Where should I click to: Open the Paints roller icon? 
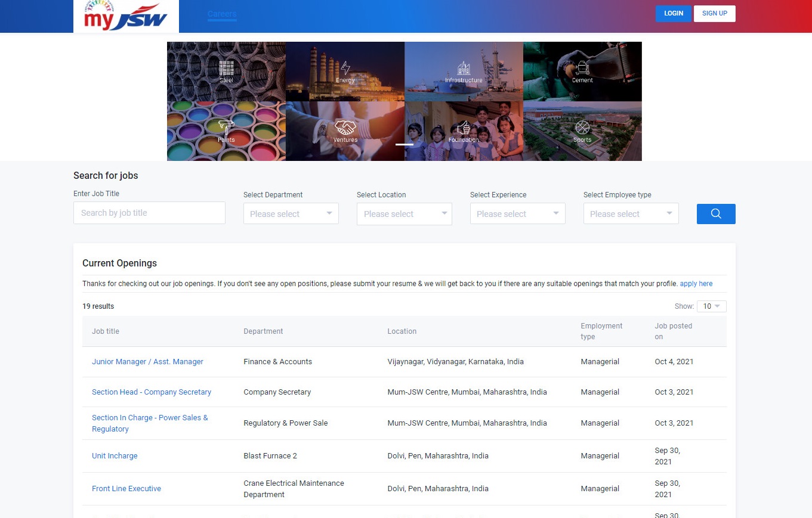tap(226, 127)
